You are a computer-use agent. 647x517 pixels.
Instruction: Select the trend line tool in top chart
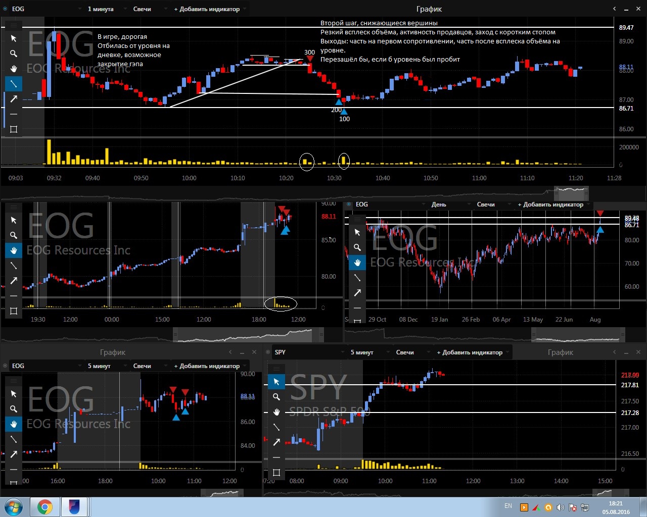(x=14, y=84)
